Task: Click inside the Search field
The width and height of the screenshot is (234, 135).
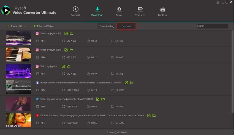Action: pyautogui.click(x=212, y=26)
